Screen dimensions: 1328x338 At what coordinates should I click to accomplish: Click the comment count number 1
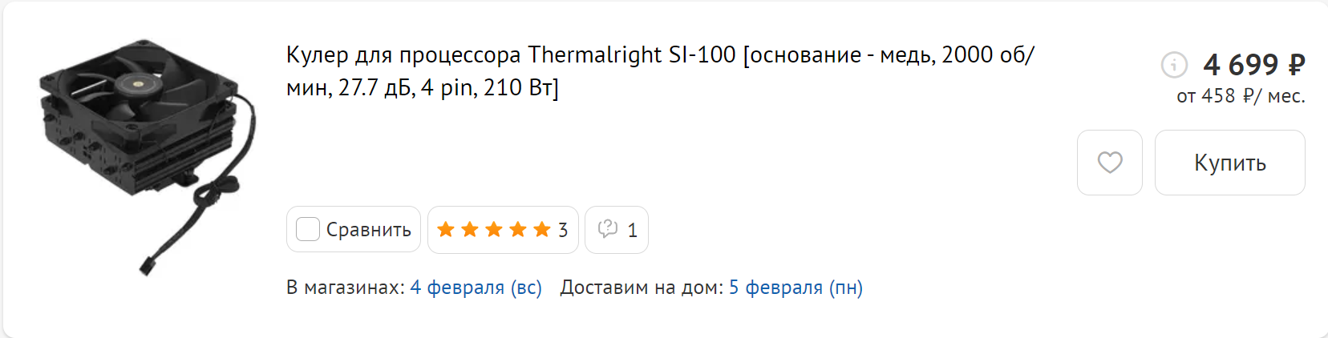coord(632,231)
